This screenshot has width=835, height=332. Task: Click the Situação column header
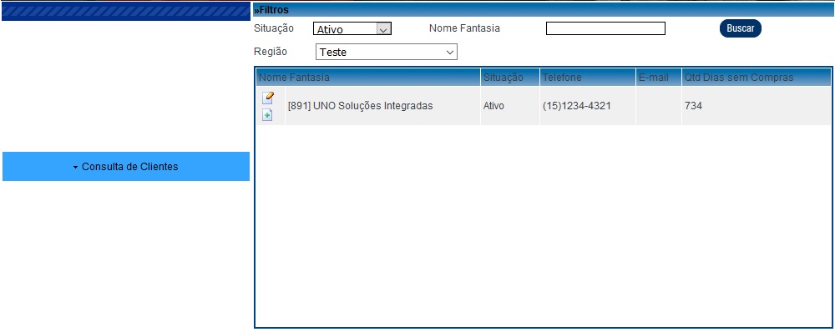(509, 78)
